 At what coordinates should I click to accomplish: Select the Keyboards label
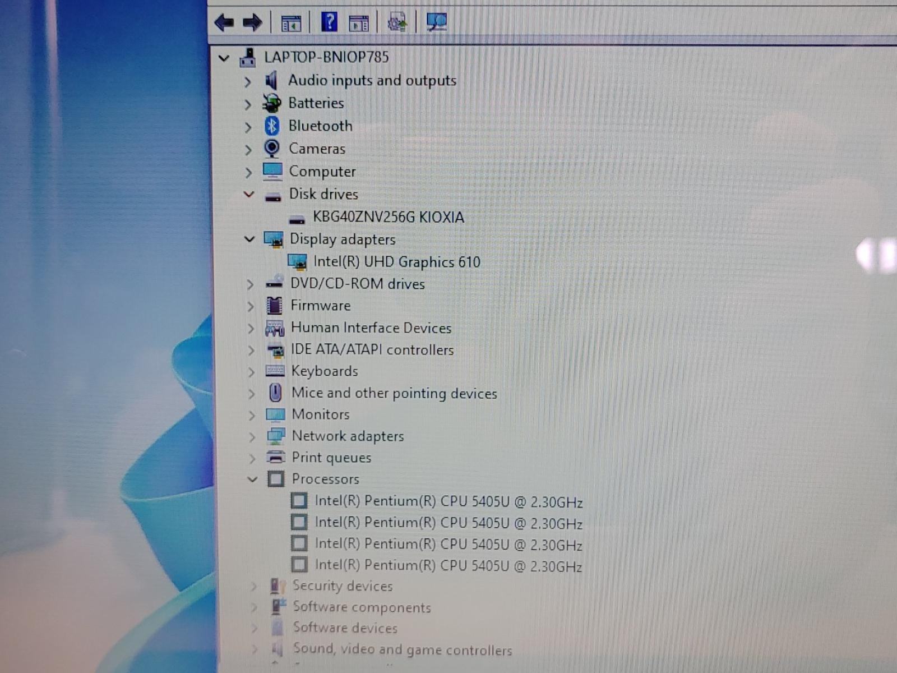pos(325,371)
